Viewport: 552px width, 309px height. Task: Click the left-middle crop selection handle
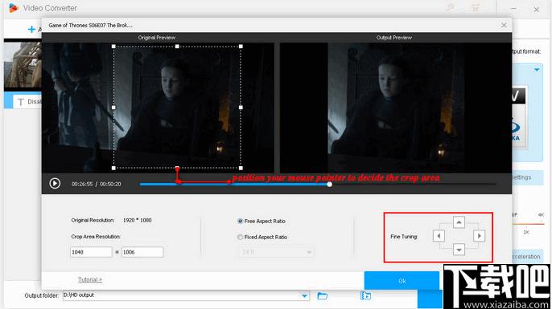click(x=113, y=108)
